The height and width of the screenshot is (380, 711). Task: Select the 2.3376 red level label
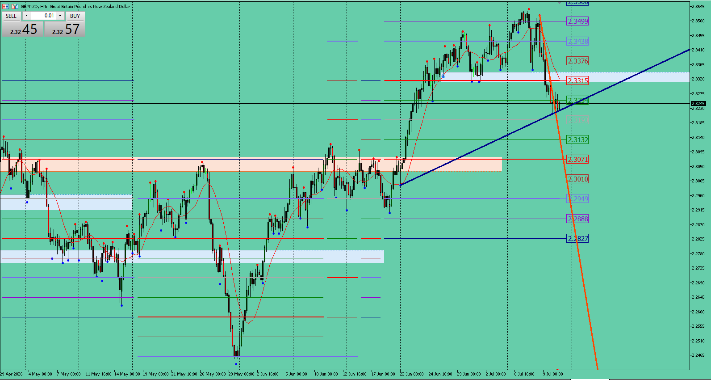click(x=577, y=61)
